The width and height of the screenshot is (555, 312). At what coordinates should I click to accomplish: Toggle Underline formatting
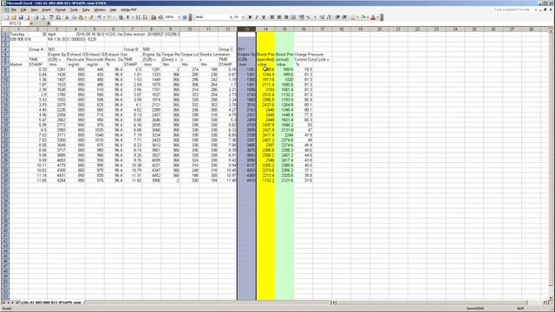pos(264,17)
